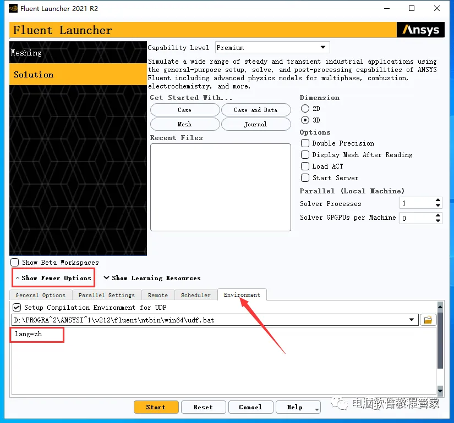
Task: Toggle the Start Server checkbox
Action: (x=305, y=178)
